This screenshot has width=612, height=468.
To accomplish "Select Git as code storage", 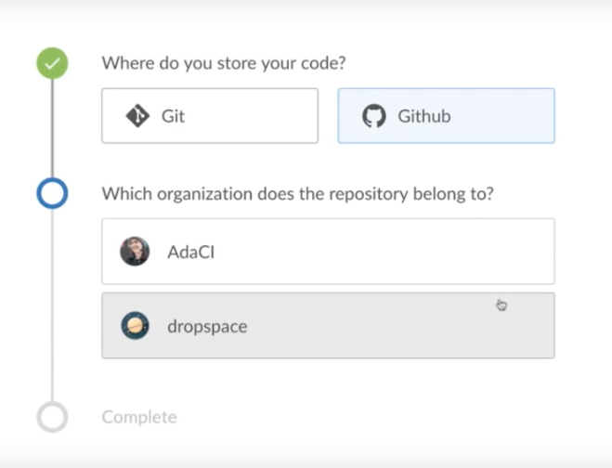I will coord(210,116).
